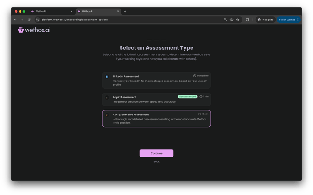Go back with browser back arrow
Image resolution: width=313 pixels, height=195 pixels.
tap(15, 20)
